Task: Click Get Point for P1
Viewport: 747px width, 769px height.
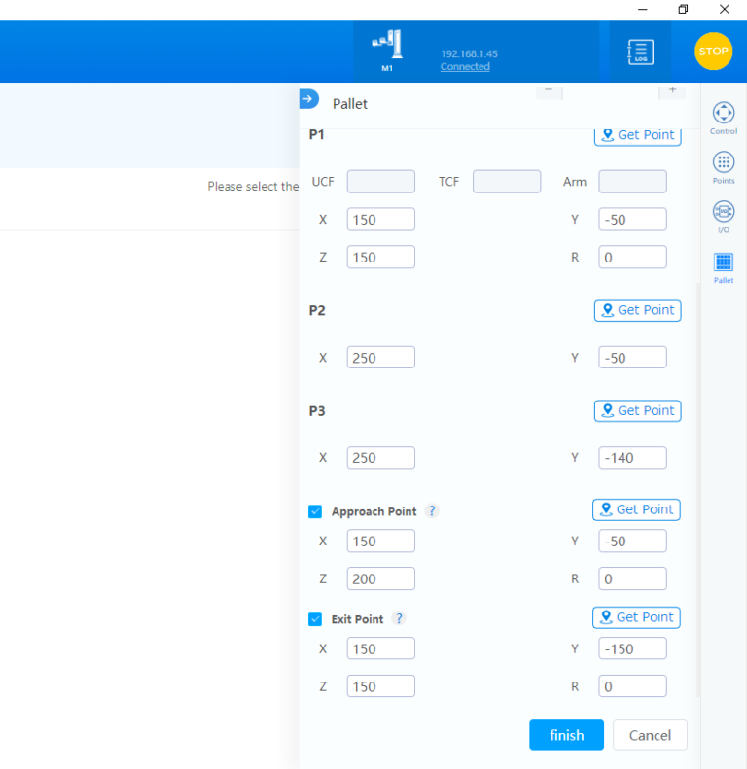Action: (x=637, y=135)
